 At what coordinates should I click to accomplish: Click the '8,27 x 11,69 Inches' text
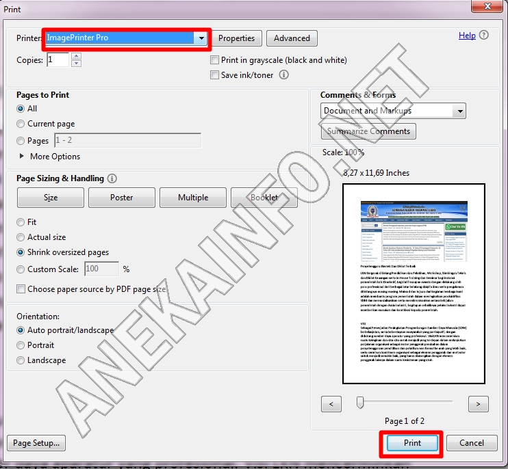(376, 173)
